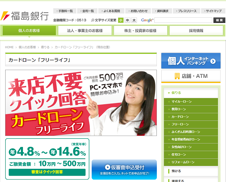Viewport: 226px width, 182px height.
Task: Set text size to 大
Action: pyautogui.click(x=134, y=20)
